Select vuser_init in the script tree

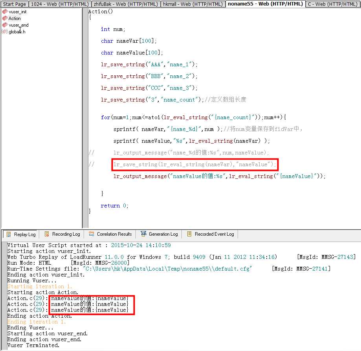click(x=18, y=12)
